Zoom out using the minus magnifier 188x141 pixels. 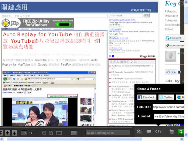click(44, 133)
